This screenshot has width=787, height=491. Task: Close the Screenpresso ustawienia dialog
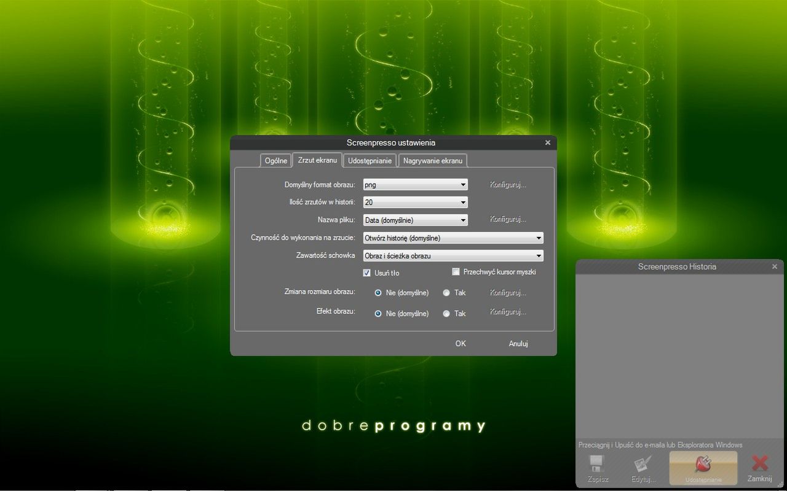coord(548,142)
